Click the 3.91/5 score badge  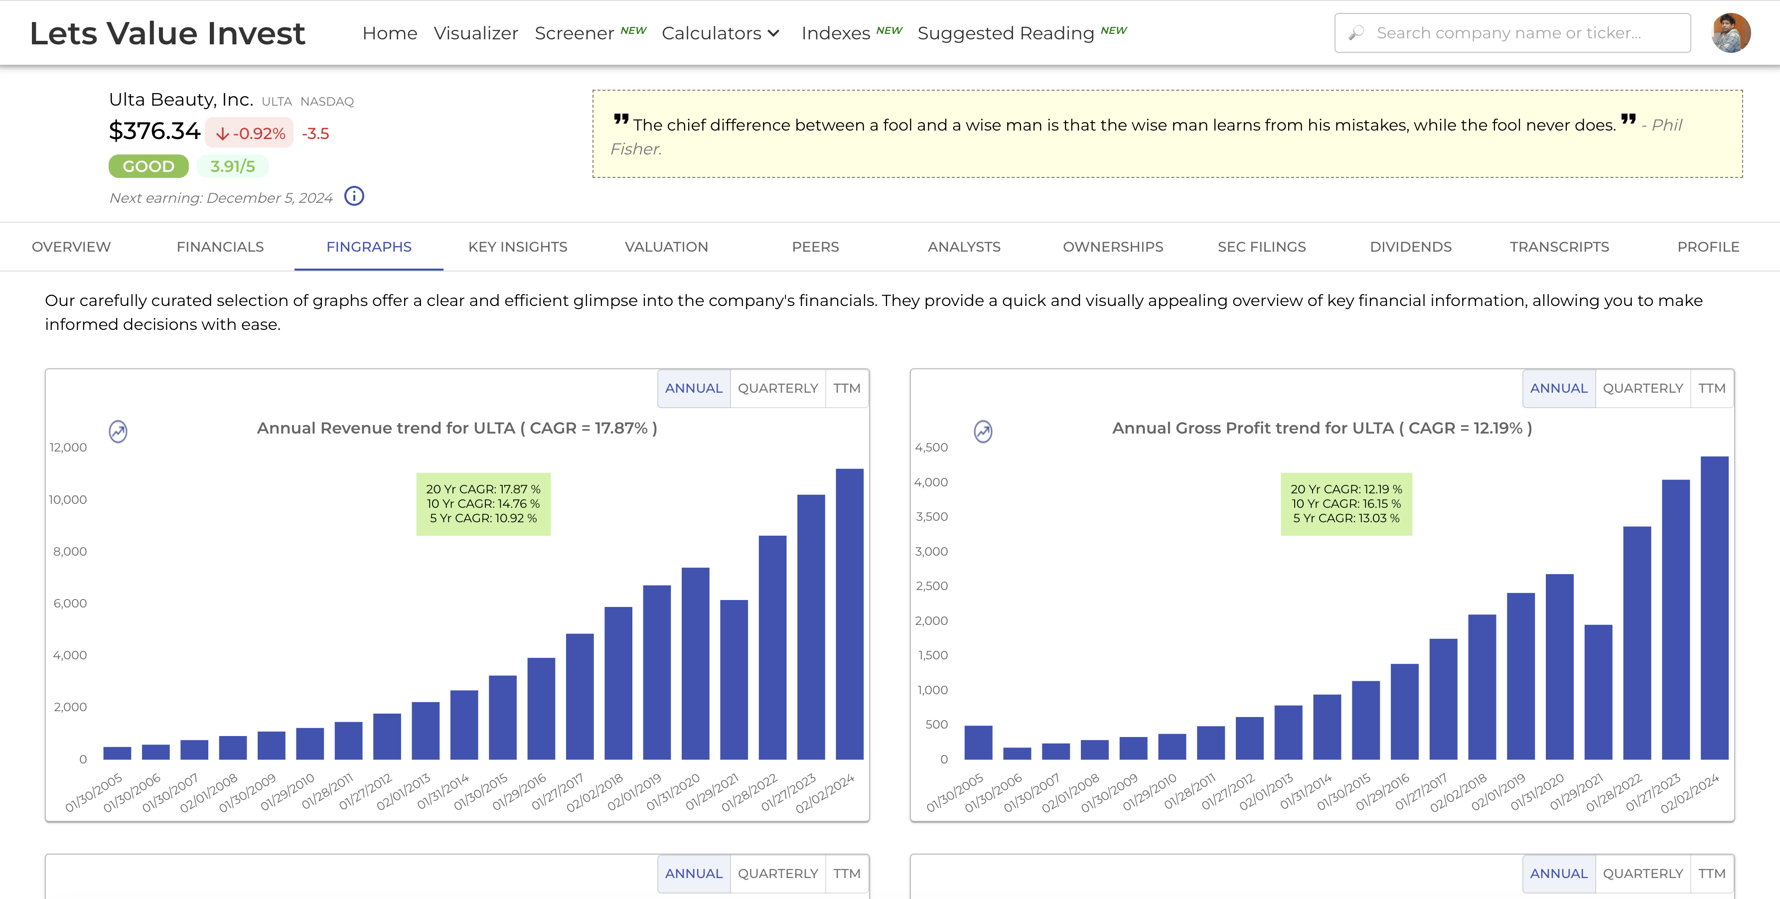pos(232,166)
